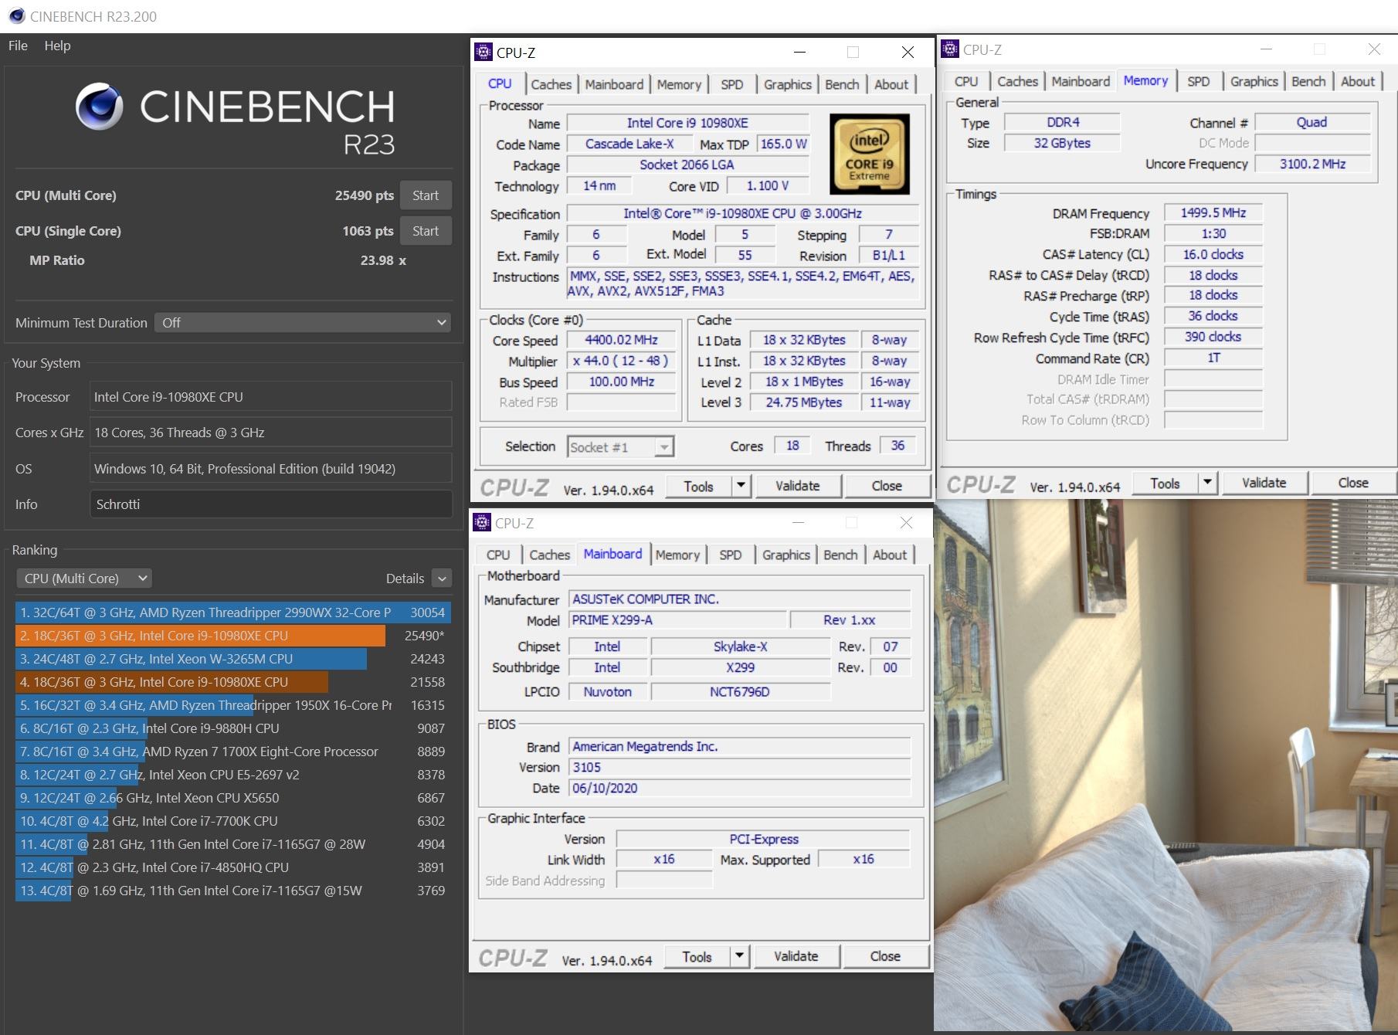
Task: Go to Memory tab in the Mainboard CPU-Z window
Action: (x=677, y=555)
